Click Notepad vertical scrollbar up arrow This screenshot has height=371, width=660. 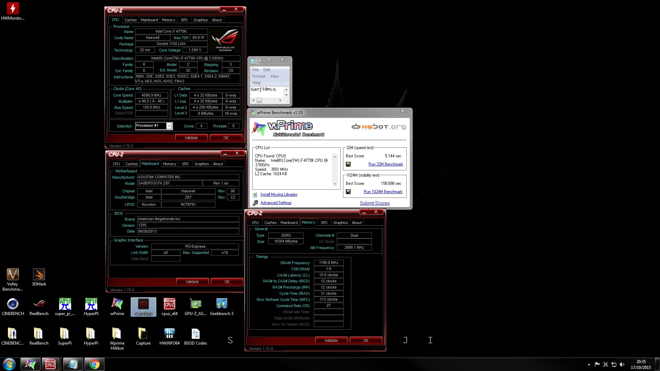click(x=286, y=90)
